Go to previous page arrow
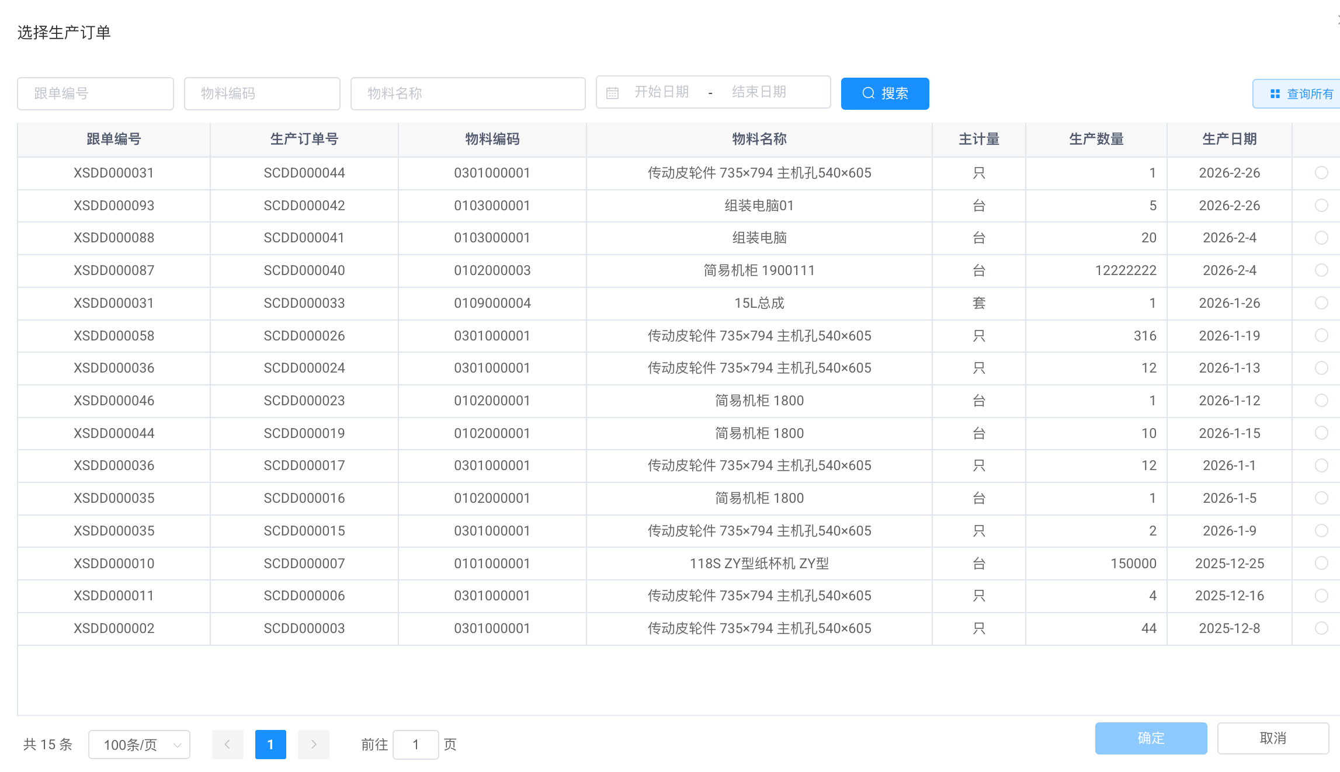This screenshot has height=772, width=1340. coord(227,744)
